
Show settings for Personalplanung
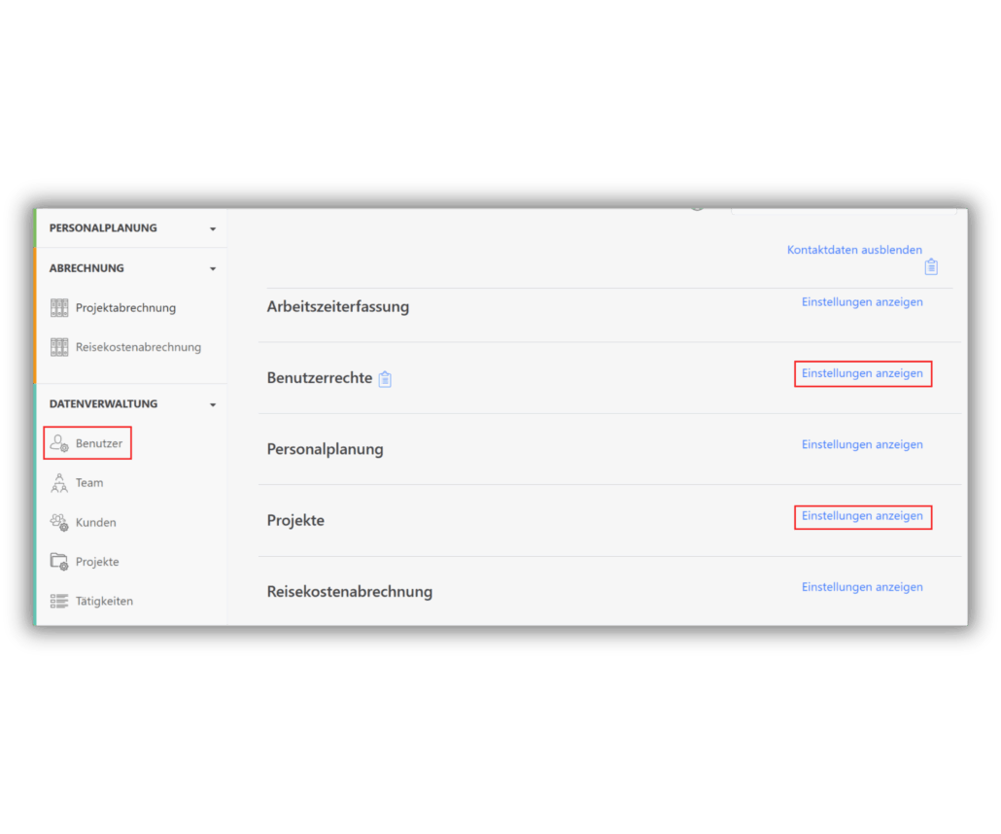pyautogui.click(x=862, y=445)
